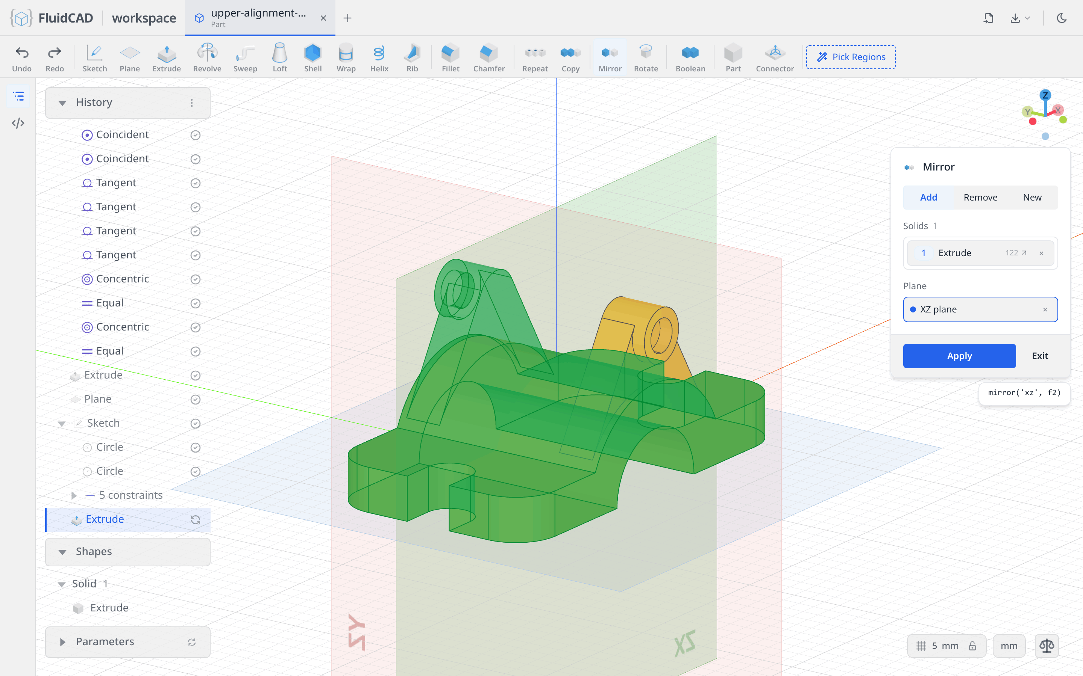The width and height of the screenshot is (1083, 676).
Task: Open the Boolean tool
Action: tap(690, 58)
